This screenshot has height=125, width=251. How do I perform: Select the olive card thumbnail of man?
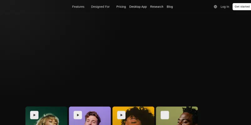pyautogui.click(x=177, y=116)
